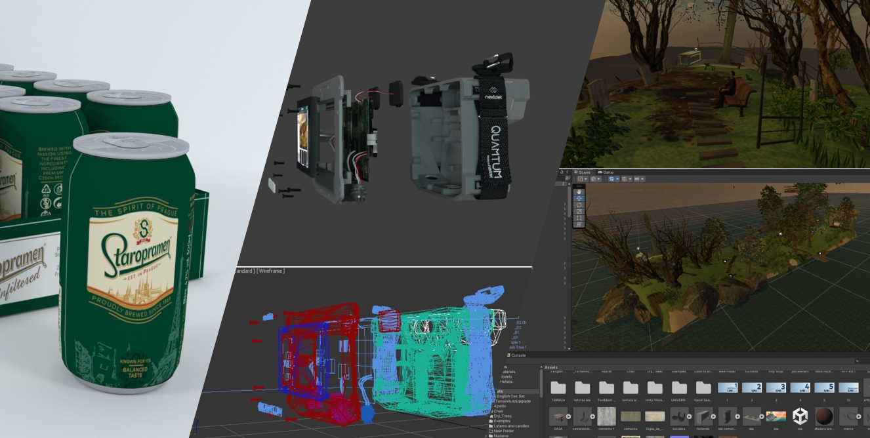The width and height of the screenshot is (870, 438).
Task: Select Azerilo folder in project tree
Action: pos(500,406)
